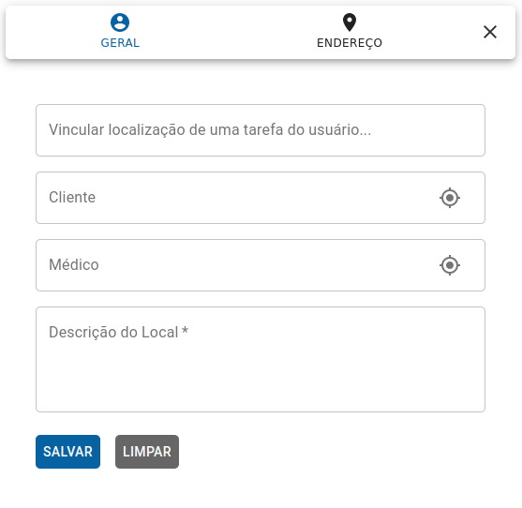Switch to the GERAL tab label
The width and height of the screenshot is (522, 508).
(x=120, y=43)
